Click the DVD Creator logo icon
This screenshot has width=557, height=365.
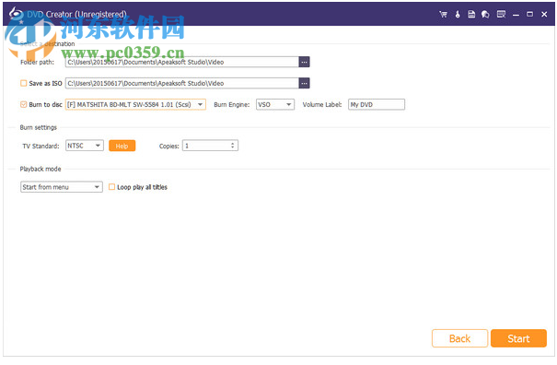[x=16, y=14]
